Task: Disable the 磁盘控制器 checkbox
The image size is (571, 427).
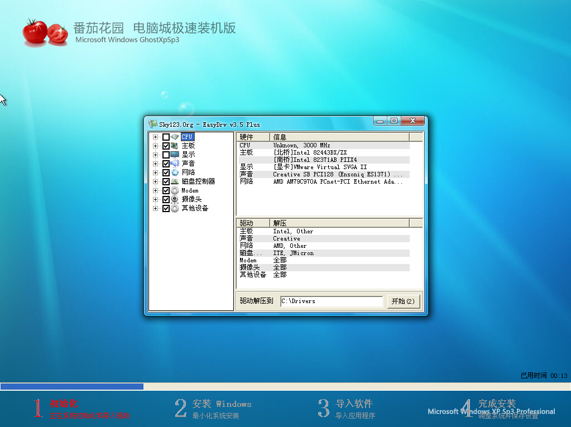Action: click(x=166, y=181)
